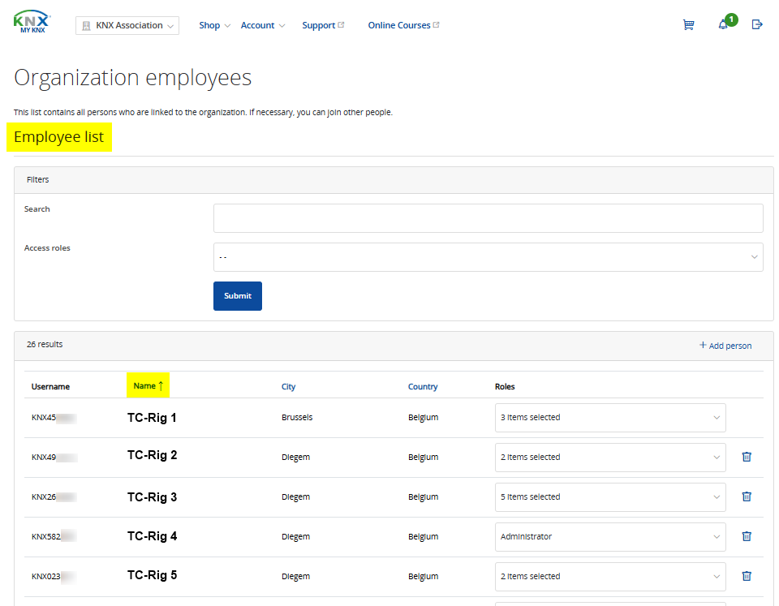Open the Shop menu
This screenshot has width=779, height=606.
[214, 25]
